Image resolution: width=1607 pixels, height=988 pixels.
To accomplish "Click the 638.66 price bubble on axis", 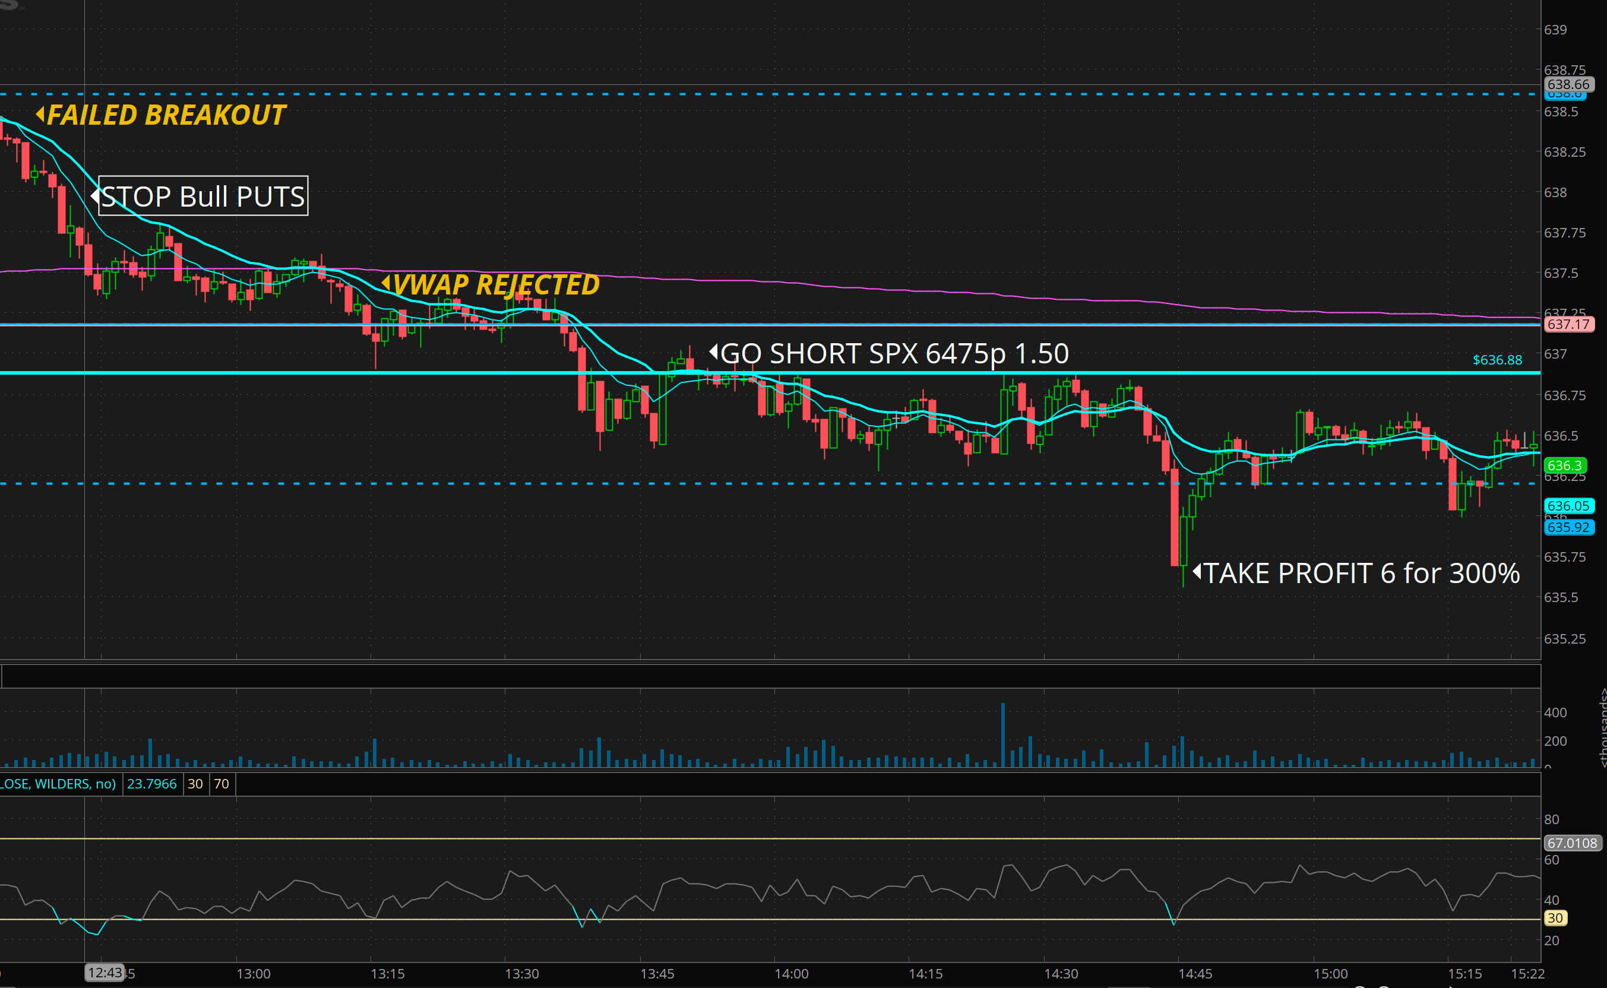I will point(1568,84).
